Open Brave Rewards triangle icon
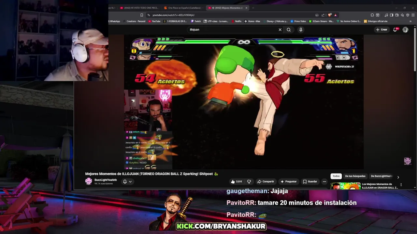 click(335, 15)
